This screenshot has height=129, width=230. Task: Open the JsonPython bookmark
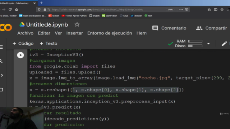tap(110, 16)
